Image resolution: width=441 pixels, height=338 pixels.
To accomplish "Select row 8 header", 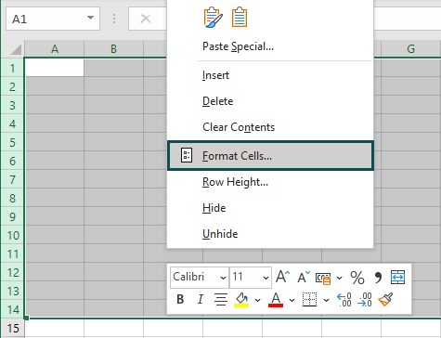I will pyautogui.click(x=12, y=198).
